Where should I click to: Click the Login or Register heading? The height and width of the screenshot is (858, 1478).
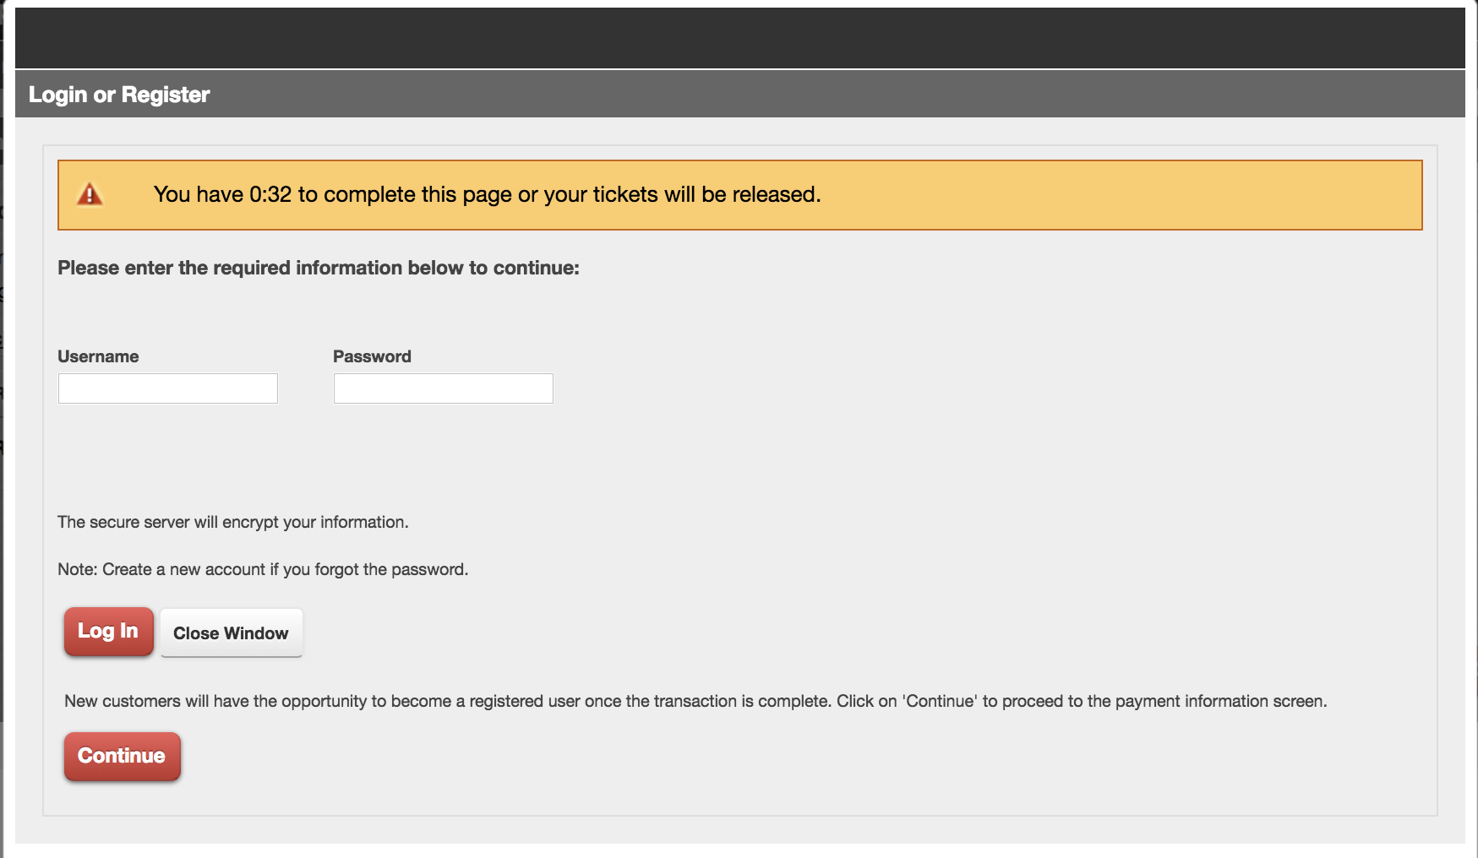pos(119,95)
